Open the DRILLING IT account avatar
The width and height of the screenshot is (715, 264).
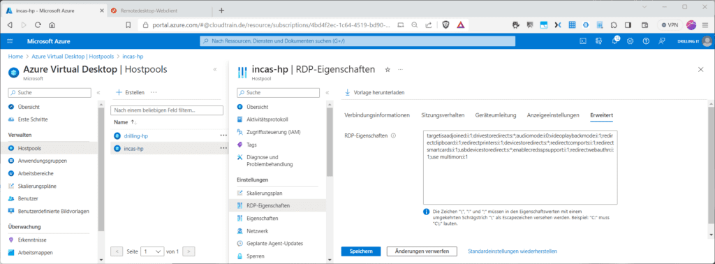(707, 41)
